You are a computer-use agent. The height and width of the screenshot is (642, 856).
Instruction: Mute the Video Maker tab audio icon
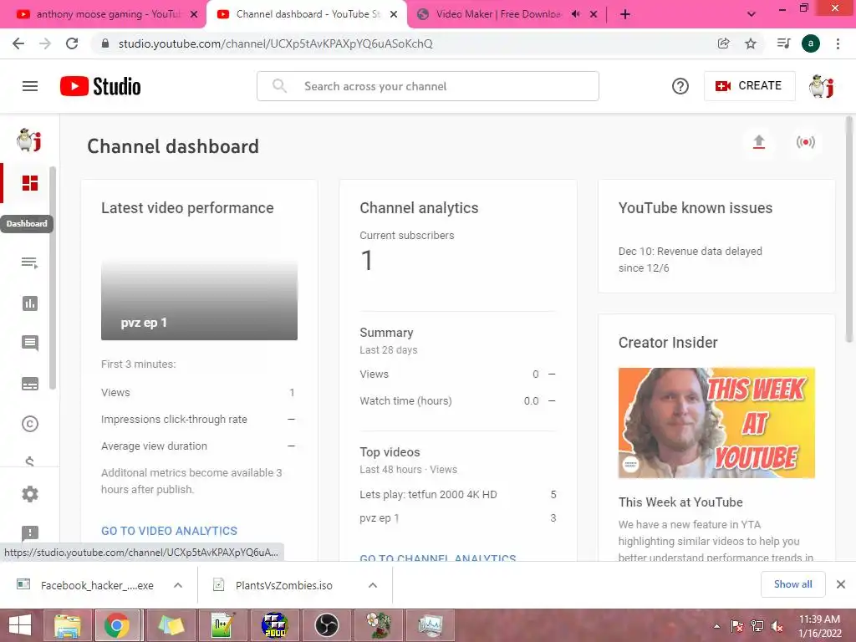point(575,14)
